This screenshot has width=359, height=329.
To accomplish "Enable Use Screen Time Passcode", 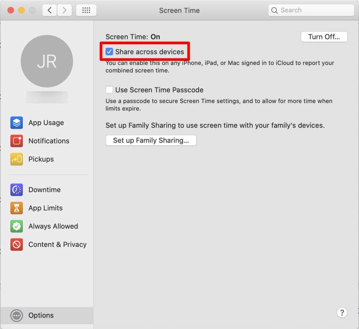I will 109,89.
